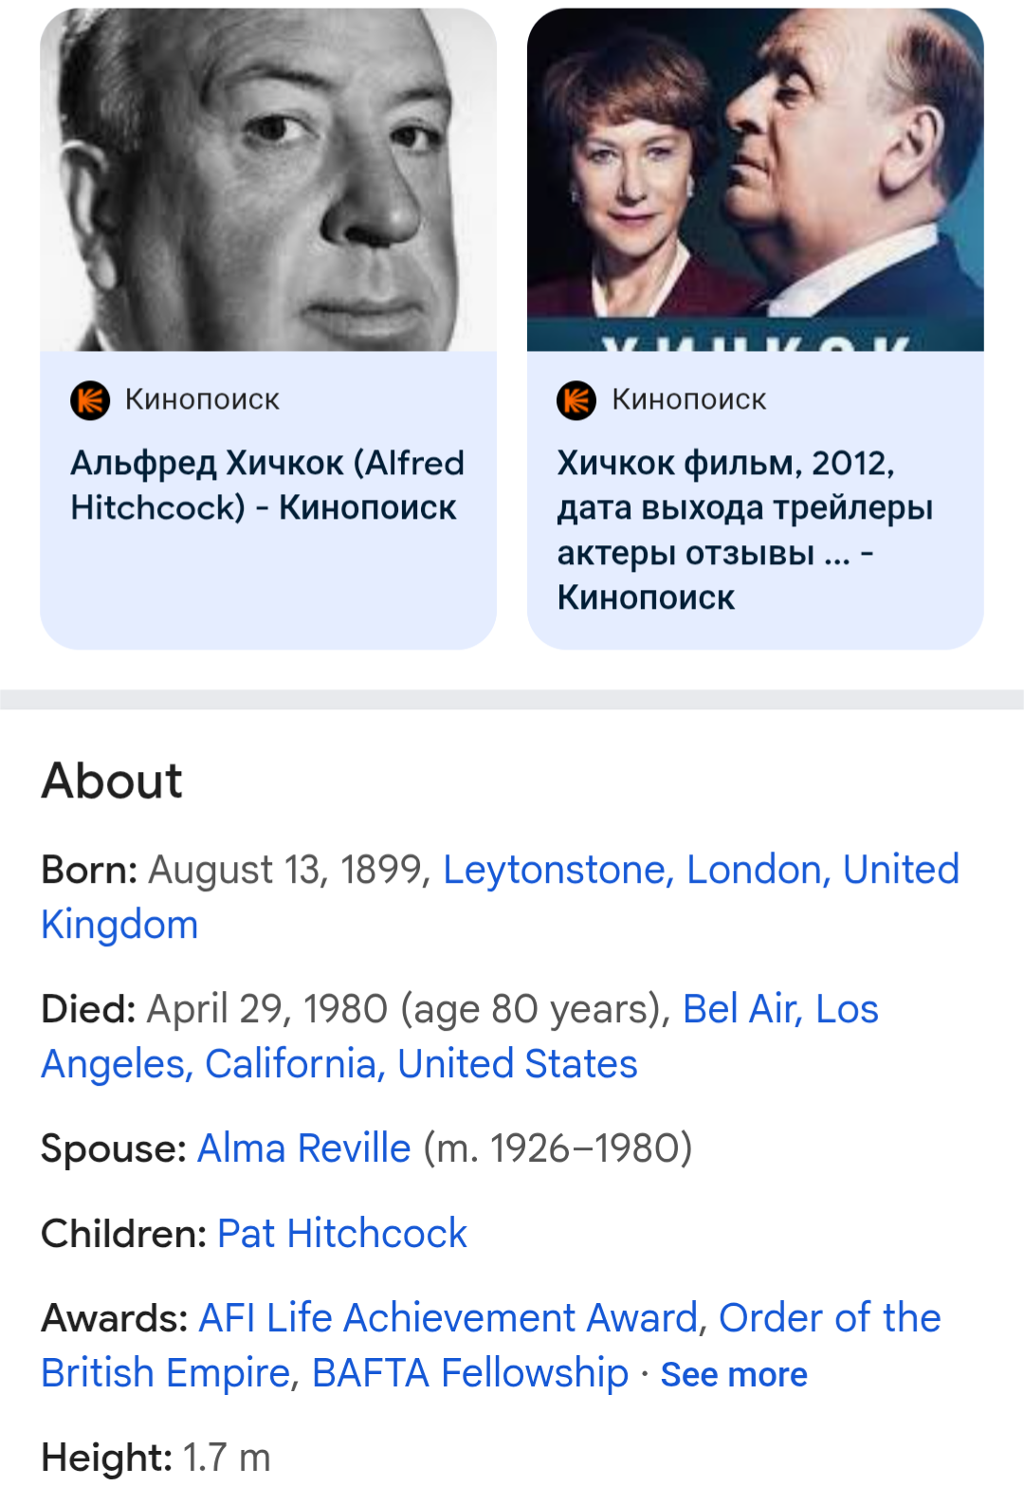Open BAFTA Fellowship award link
Viewport: 1024px width, 1505px height.
[469, 1373]
